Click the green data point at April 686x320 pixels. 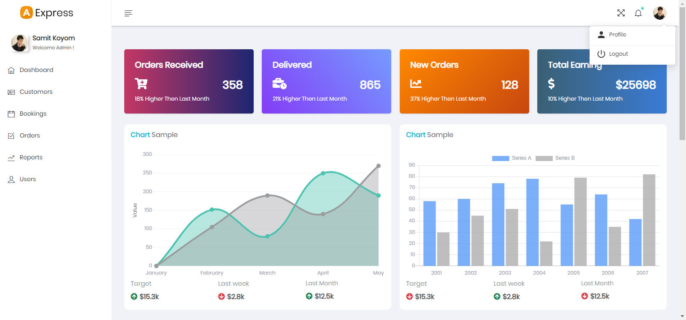323,173
